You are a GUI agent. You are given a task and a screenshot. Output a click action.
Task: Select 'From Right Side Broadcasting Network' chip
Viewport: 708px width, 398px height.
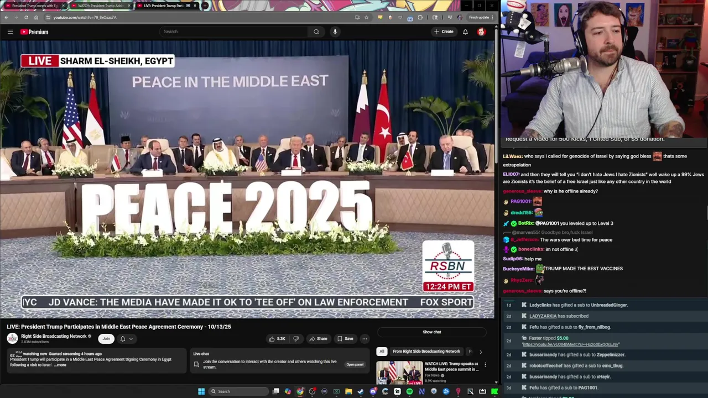coord(426,352)
